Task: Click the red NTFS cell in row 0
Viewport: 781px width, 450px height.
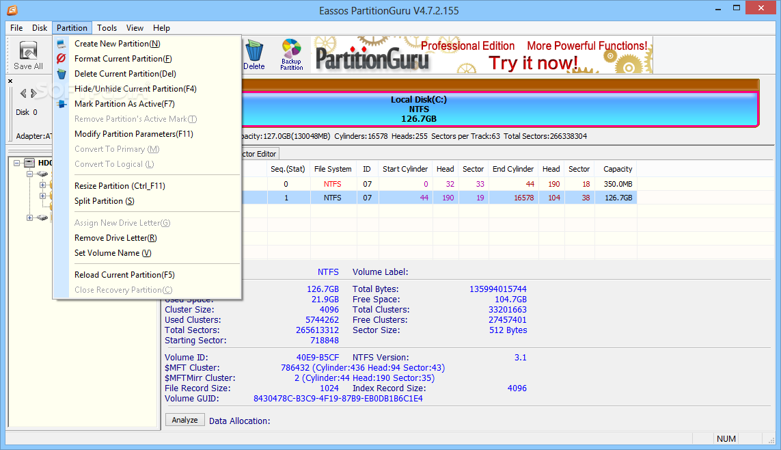Action: click(333, 184)
